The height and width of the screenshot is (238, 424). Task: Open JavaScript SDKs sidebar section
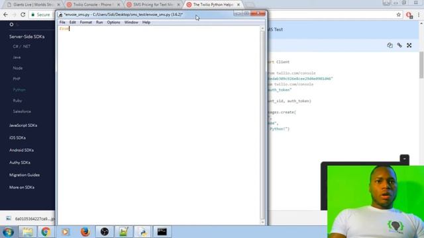pos(23,125)
